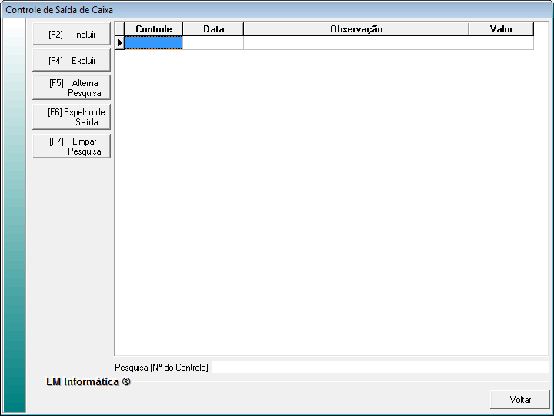The width and height of the screenshot is (554, 416).
Task: Select the highlighted Controle cell in first row
Action: coord(154,43)
